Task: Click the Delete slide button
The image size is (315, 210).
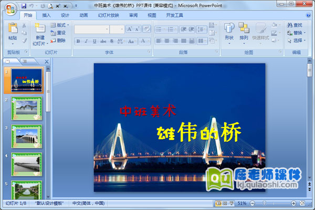Action: pyautogui.click(x=58, y=40)
